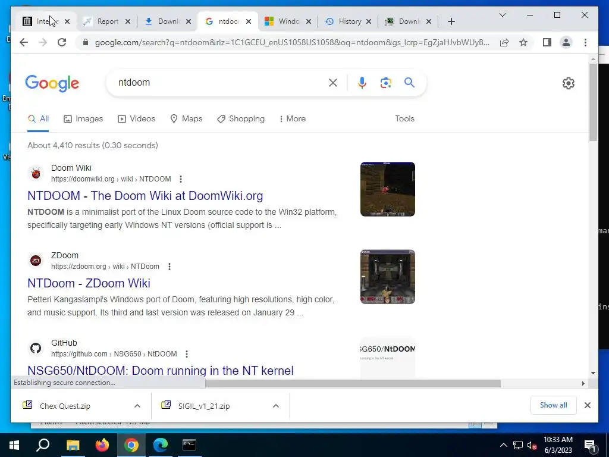Open the notification center
This screenshot has height=457, width=609.
pyautogui.click(x=590, y=446)
